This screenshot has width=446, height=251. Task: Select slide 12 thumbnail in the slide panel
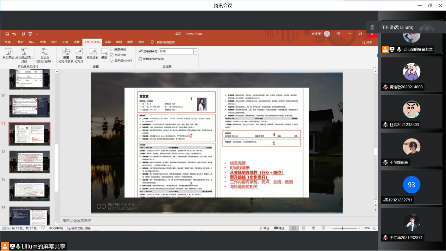click(30, 162)
